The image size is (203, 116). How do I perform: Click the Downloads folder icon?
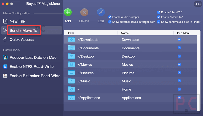[x=71, y=40]
